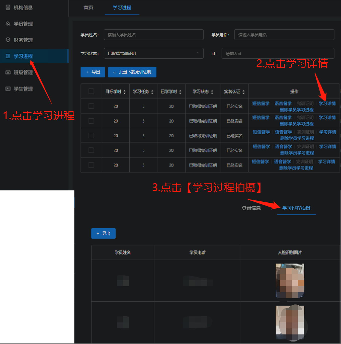This screenshot has width=341, height=344.
Task: Sort by 已学学时 using its sort arrows
Action: click(180, 92)
